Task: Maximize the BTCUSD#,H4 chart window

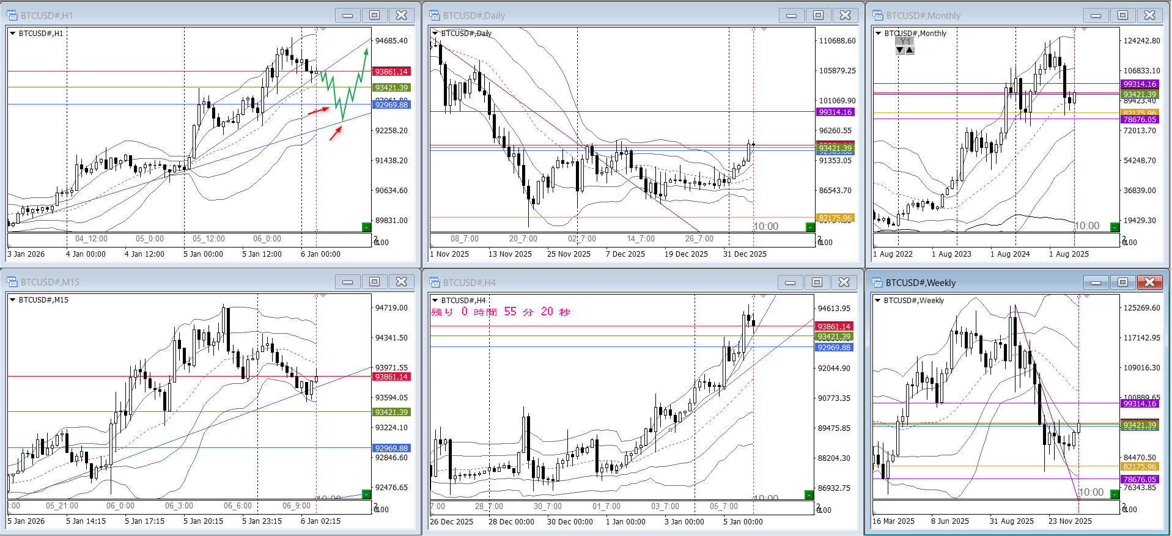Action: (817, 282)
